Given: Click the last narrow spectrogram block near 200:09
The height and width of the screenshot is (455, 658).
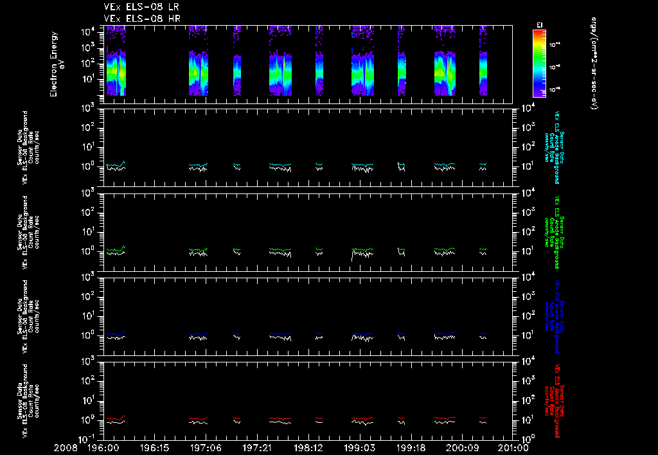Looking at the screenshot, I should (483, 61).
